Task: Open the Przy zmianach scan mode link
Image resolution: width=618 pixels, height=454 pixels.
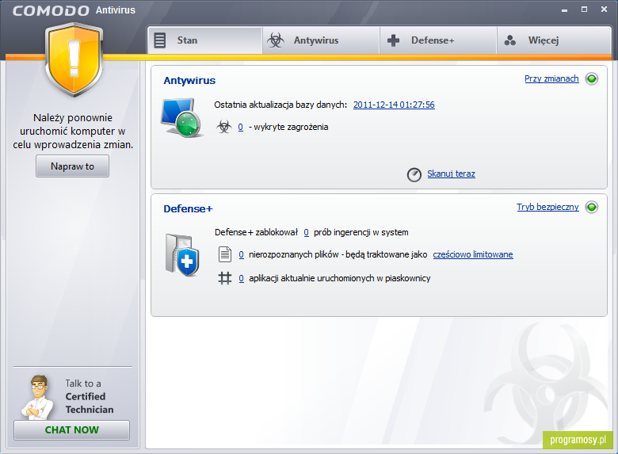Action: pyautogui.click(x=551, y=78)
